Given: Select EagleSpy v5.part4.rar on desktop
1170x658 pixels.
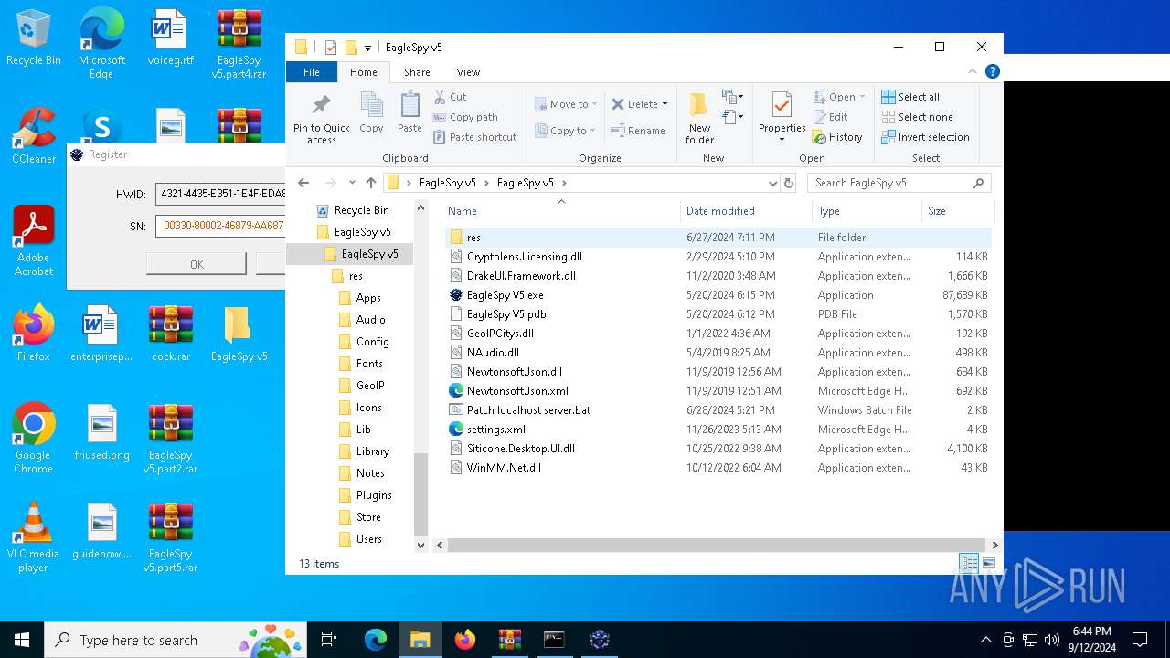Looking at the screenshot, I should (x=239, y=44).
